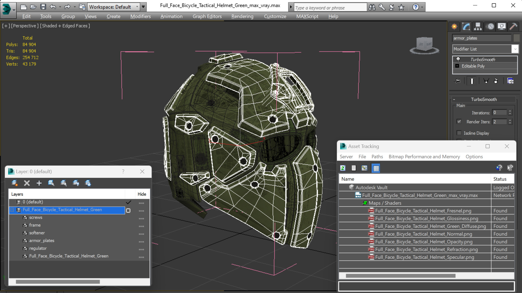Click the Bitmap Performance icon in Asset Tracking
Viewport: 522px width, 293px height.
click(364, 168)
